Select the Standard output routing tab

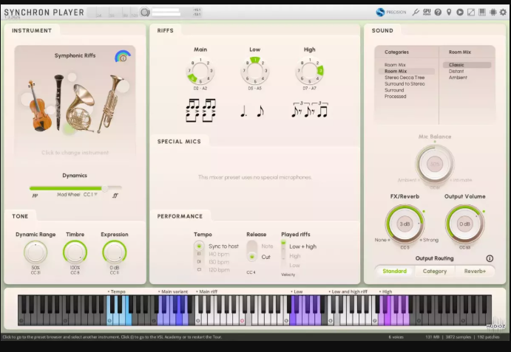pos(395,271)
